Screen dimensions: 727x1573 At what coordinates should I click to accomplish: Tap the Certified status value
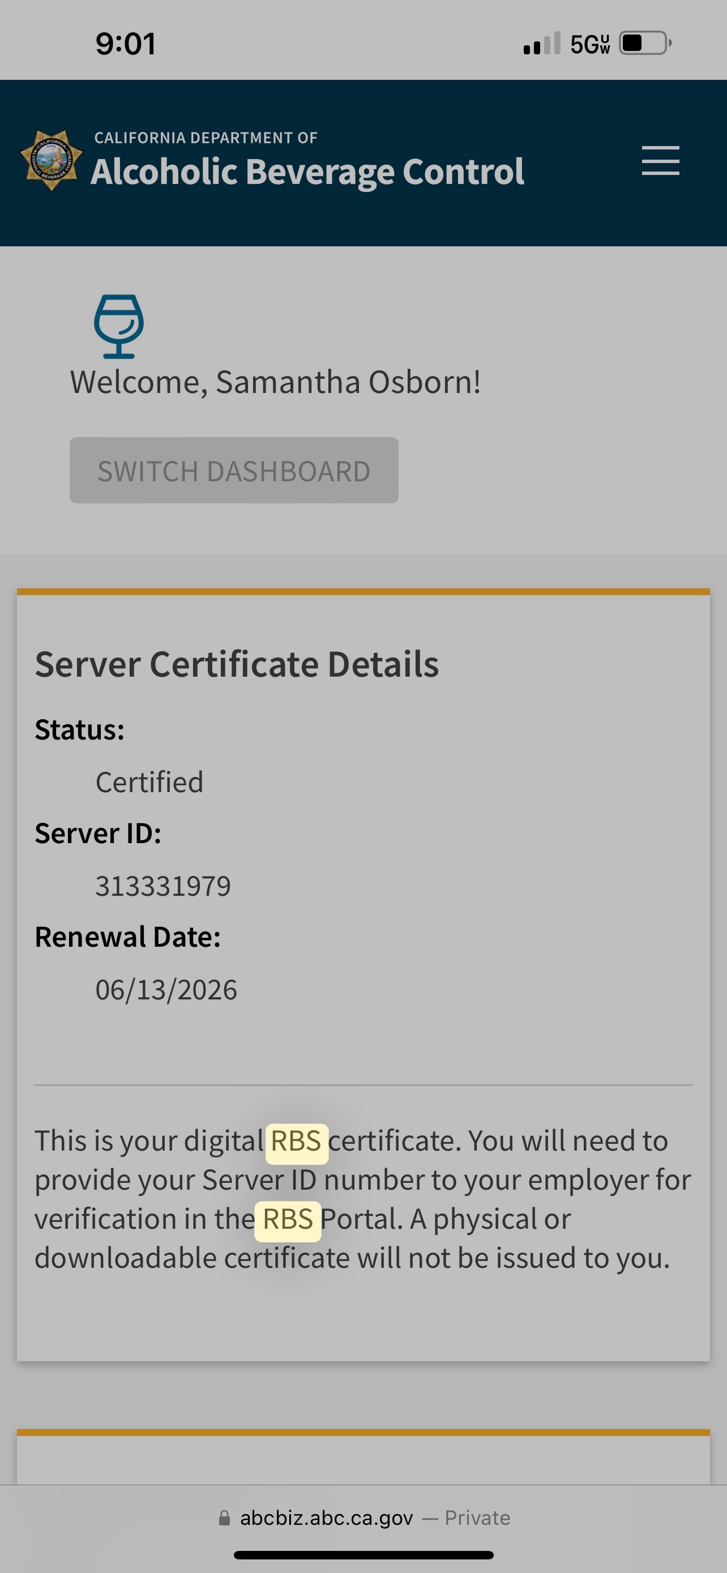(x=149, y=782)
